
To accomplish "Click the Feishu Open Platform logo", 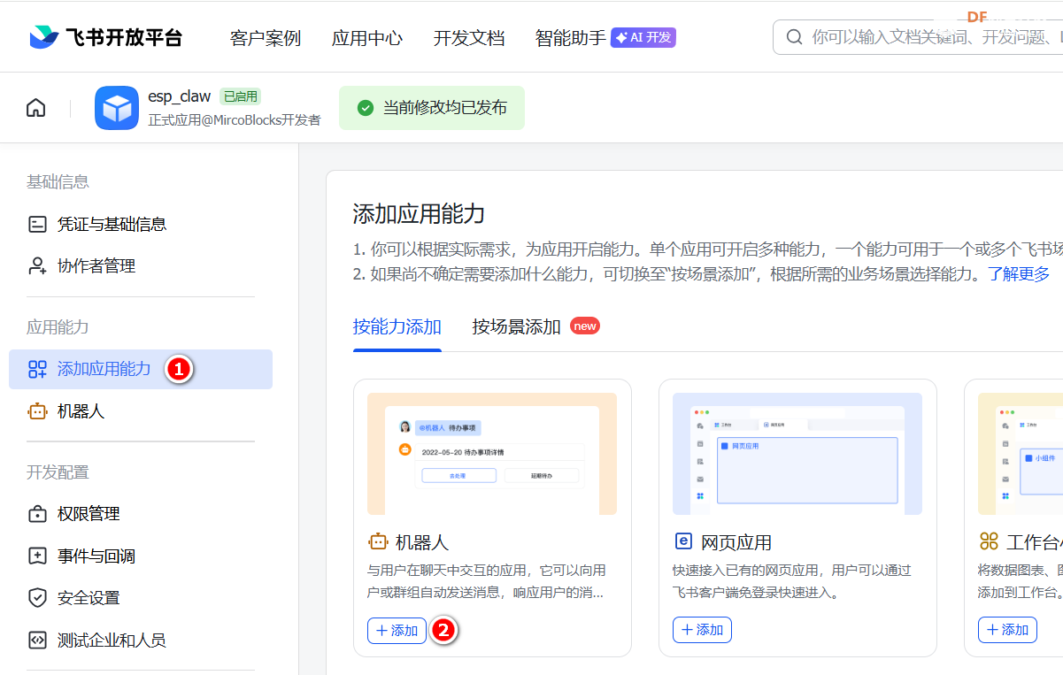I will pos(104,37).
